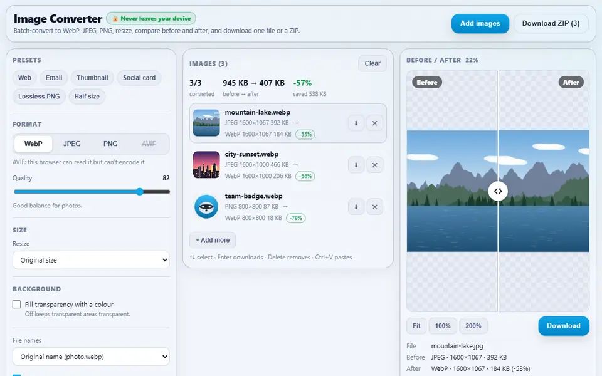Set preview zoom to Fit
602x376 pixels.
[416, 326]
